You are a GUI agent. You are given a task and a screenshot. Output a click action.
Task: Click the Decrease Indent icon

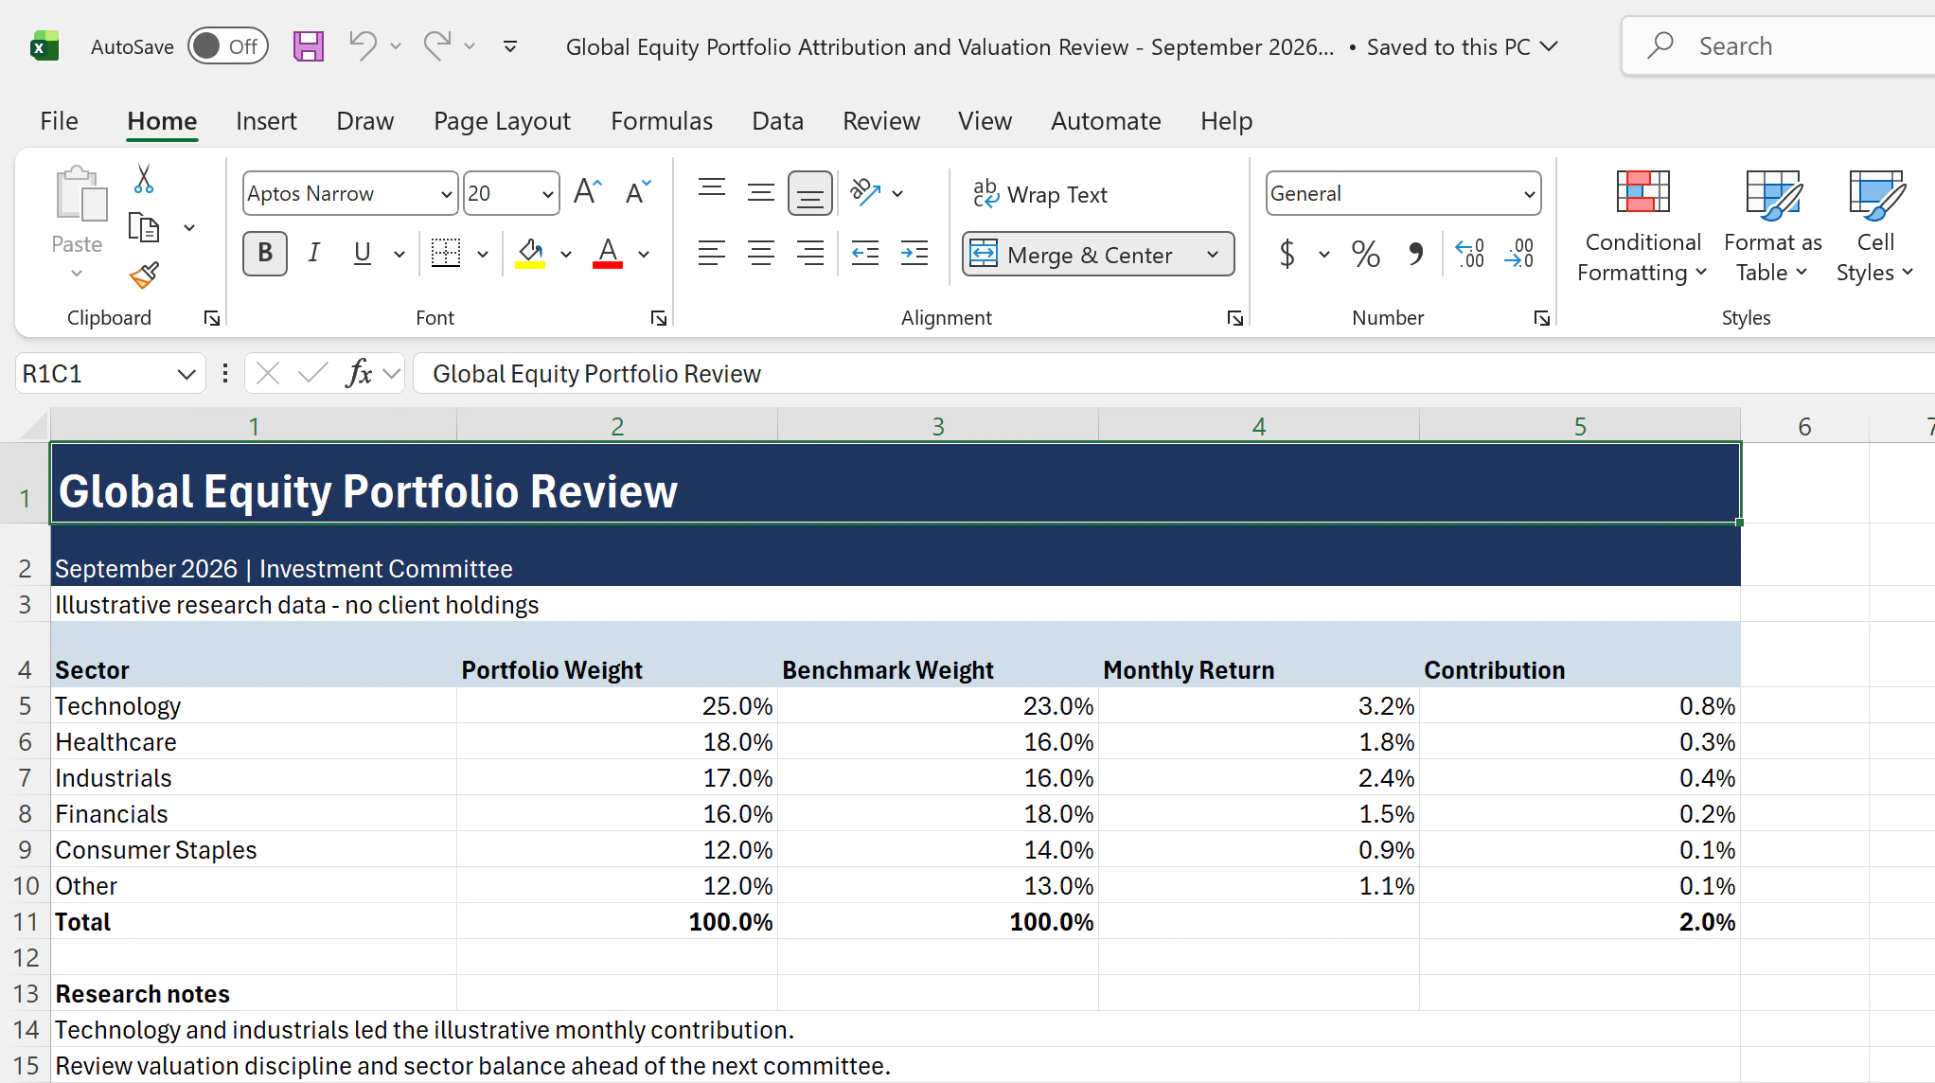[x=865, y=253]
